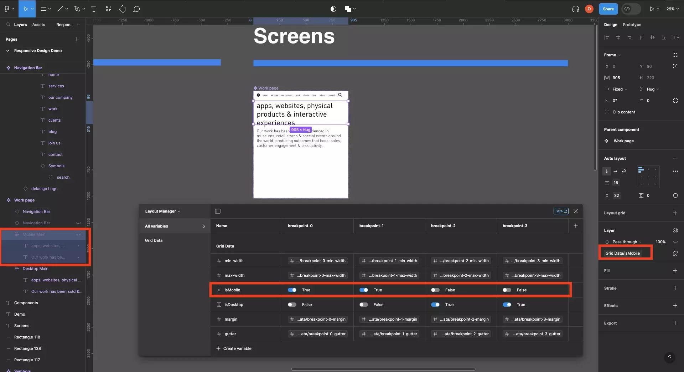
Task: Select the Move tool
Action: coord(26,9)
